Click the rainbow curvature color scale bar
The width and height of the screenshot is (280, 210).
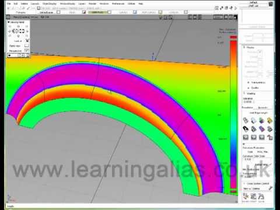tap(233, 114)
